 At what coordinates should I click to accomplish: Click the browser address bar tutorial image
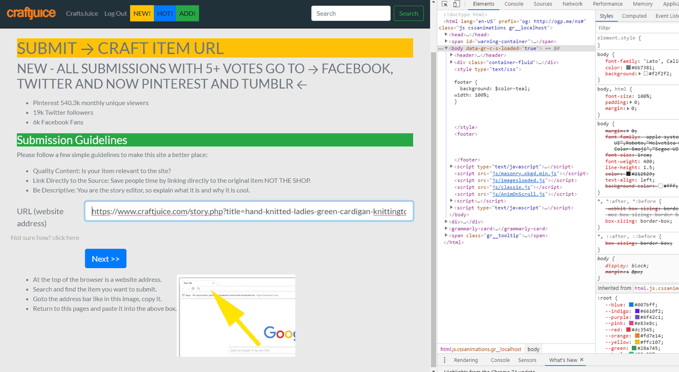pos(236,315)
